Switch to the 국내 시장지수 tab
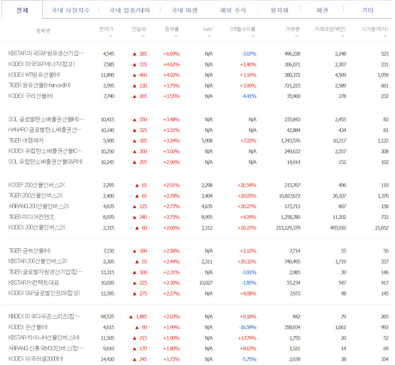 70,10
